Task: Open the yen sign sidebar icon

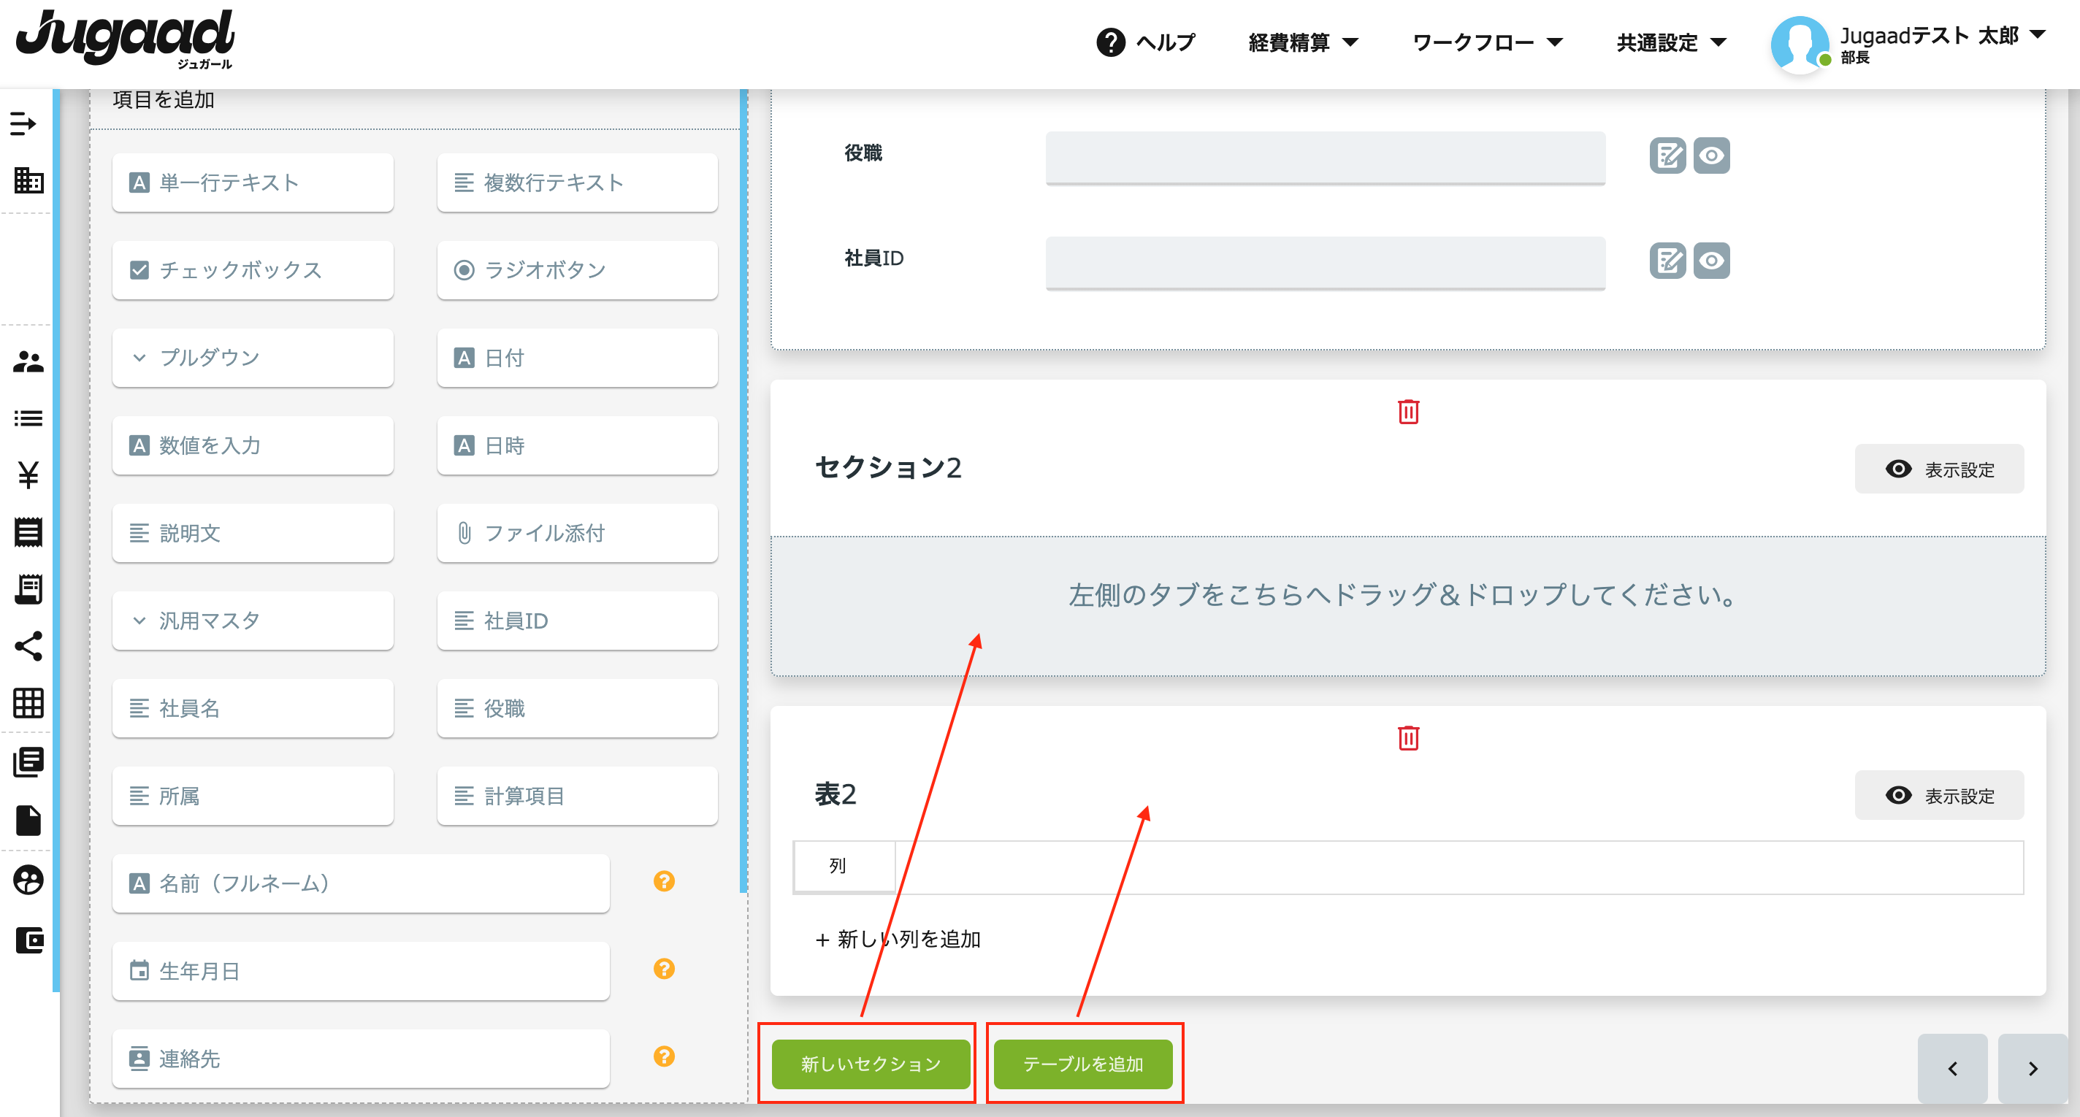Action: click(28, 475)
